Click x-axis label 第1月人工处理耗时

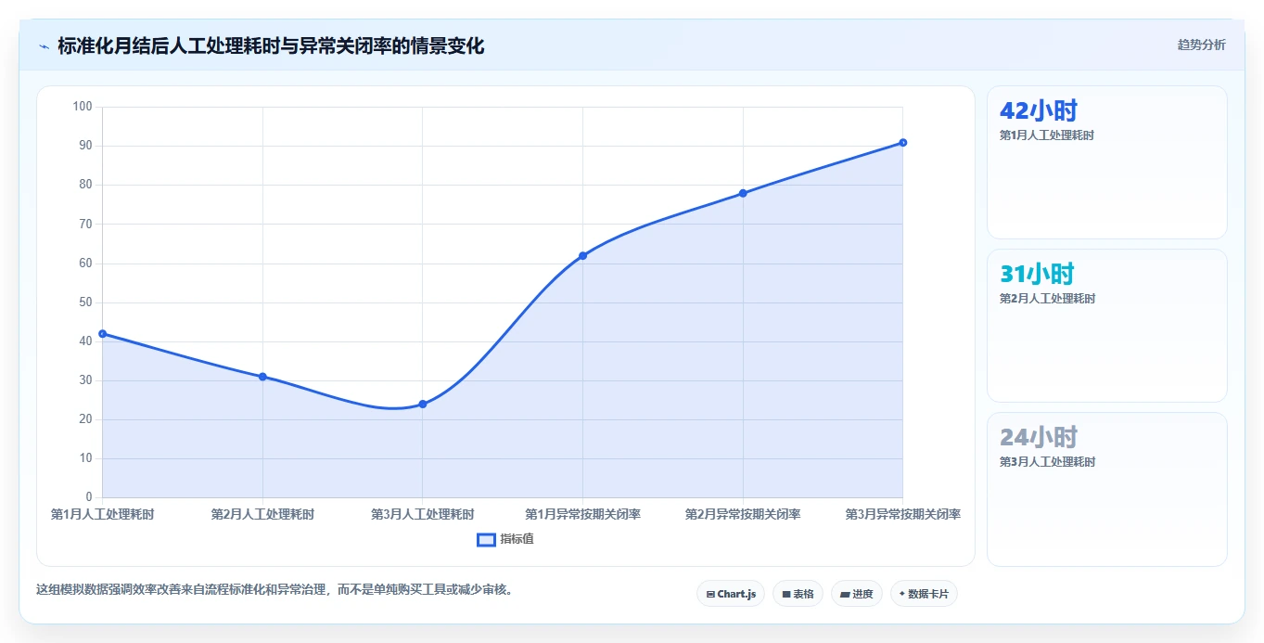point(102,514)
